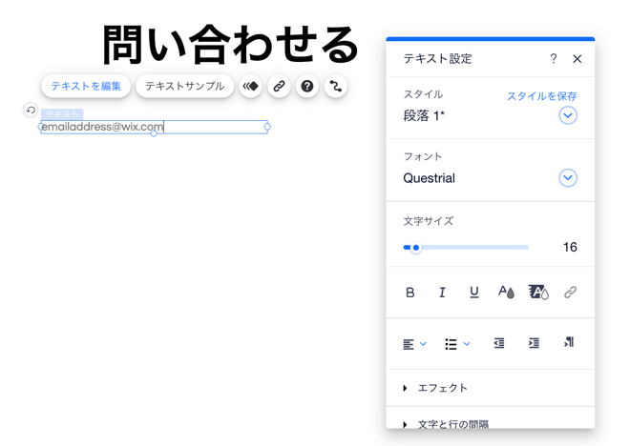Toggle italic formatting for the text

[442, 293]
